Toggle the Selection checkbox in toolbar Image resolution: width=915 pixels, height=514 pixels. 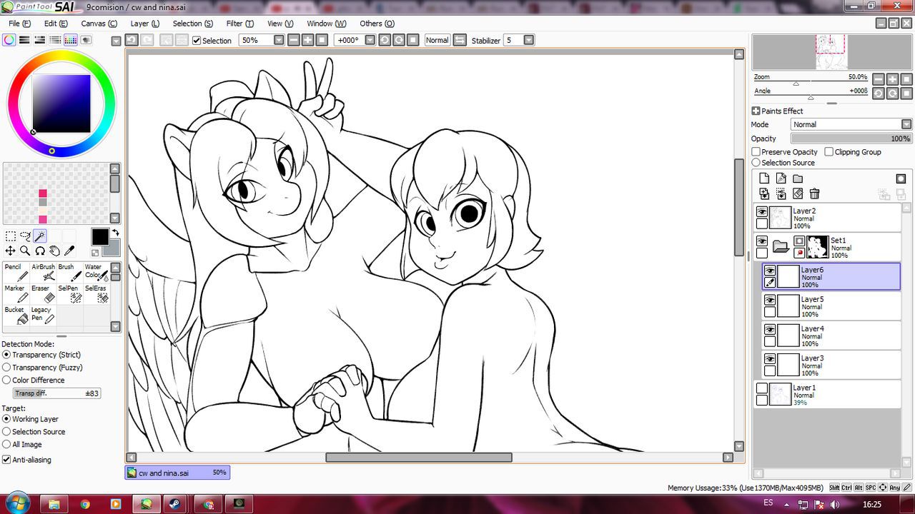pos(197,41)
